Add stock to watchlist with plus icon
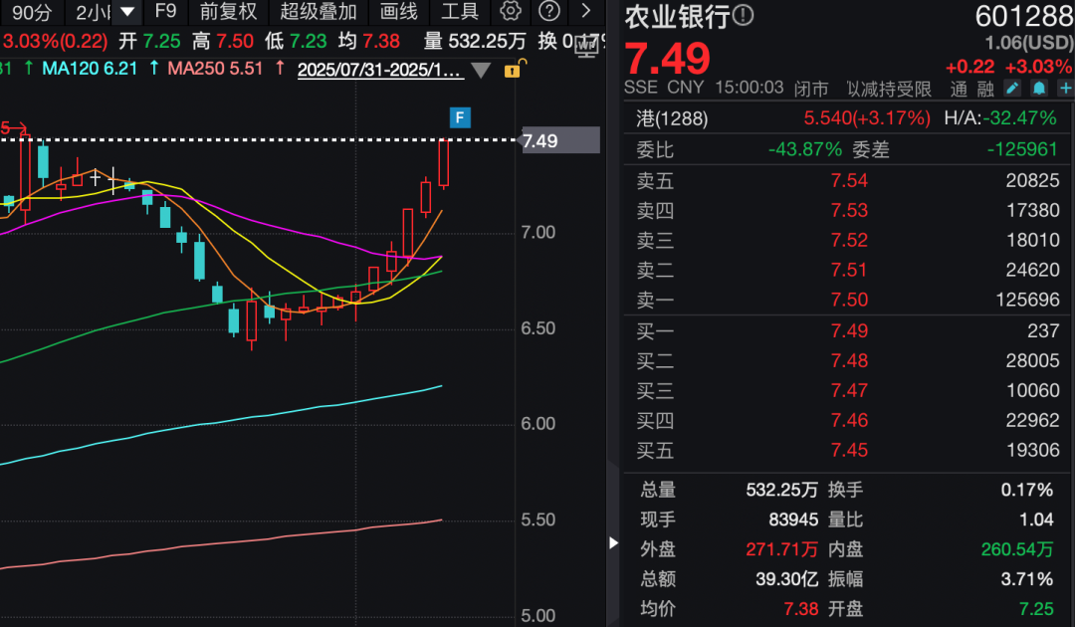 pos(1065,89)
